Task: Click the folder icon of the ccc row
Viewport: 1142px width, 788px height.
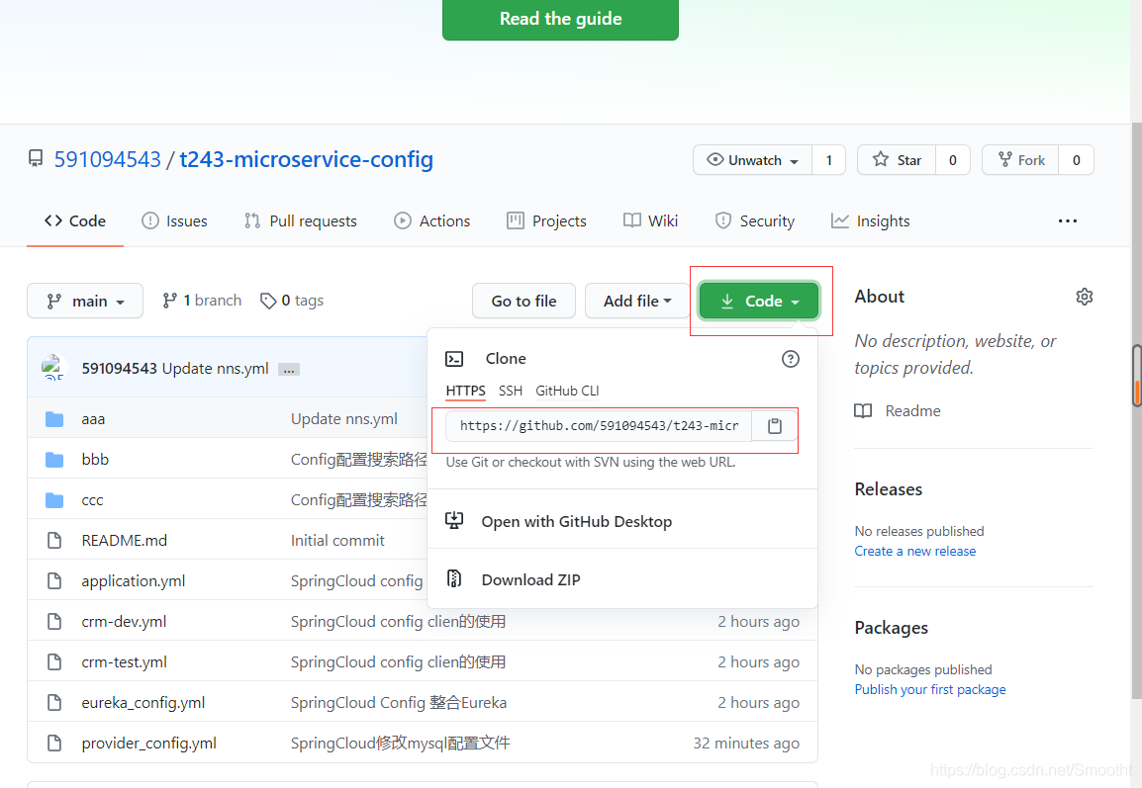Action: point(53,500)
